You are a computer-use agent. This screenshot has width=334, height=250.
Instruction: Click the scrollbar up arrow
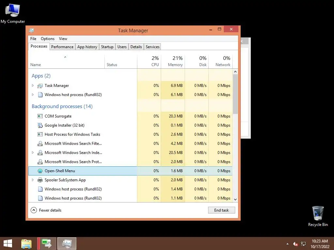(x=235, y=72)
